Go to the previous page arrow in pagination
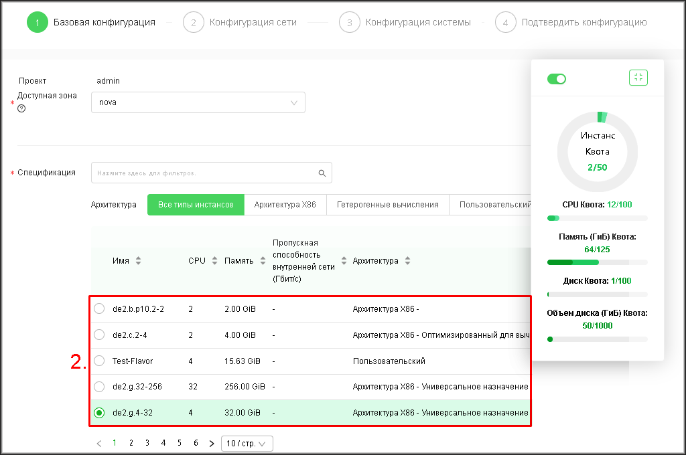The width and height of the screenshot is (686, 455). 99,443
